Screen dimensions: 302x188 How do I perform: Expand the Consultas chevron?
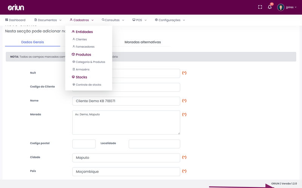tap(123, 20)
